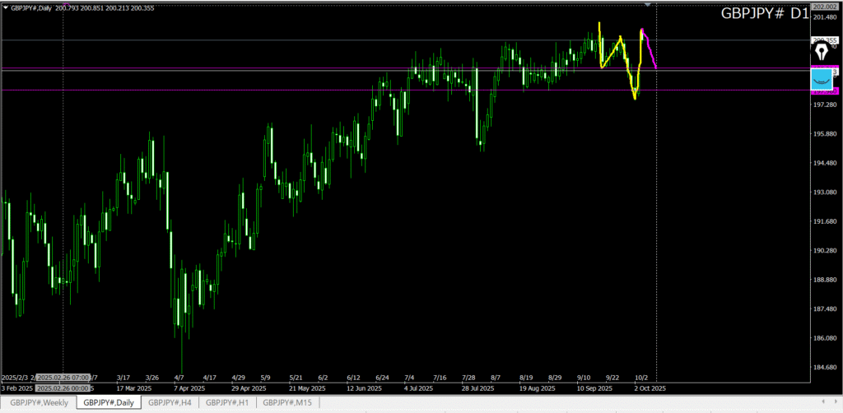Click the 202.002 price label on axis
The image size is (843, 413).
pos(824,7)
